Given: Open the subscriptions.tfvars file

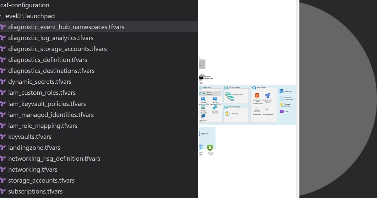Looking at the screenshot, I should pyautogui.click(x=36, y=191).
